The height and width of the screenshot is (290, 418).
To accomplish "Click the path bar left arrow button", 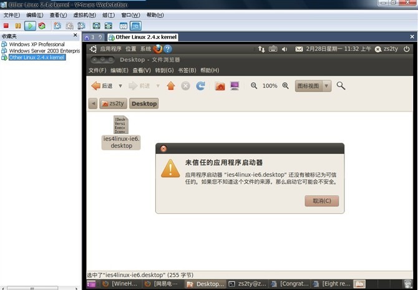I will click(x=93, y=104).
